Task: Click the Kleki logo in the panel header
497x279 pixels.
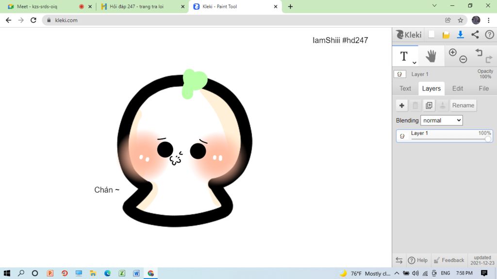Action: (409, 35)
